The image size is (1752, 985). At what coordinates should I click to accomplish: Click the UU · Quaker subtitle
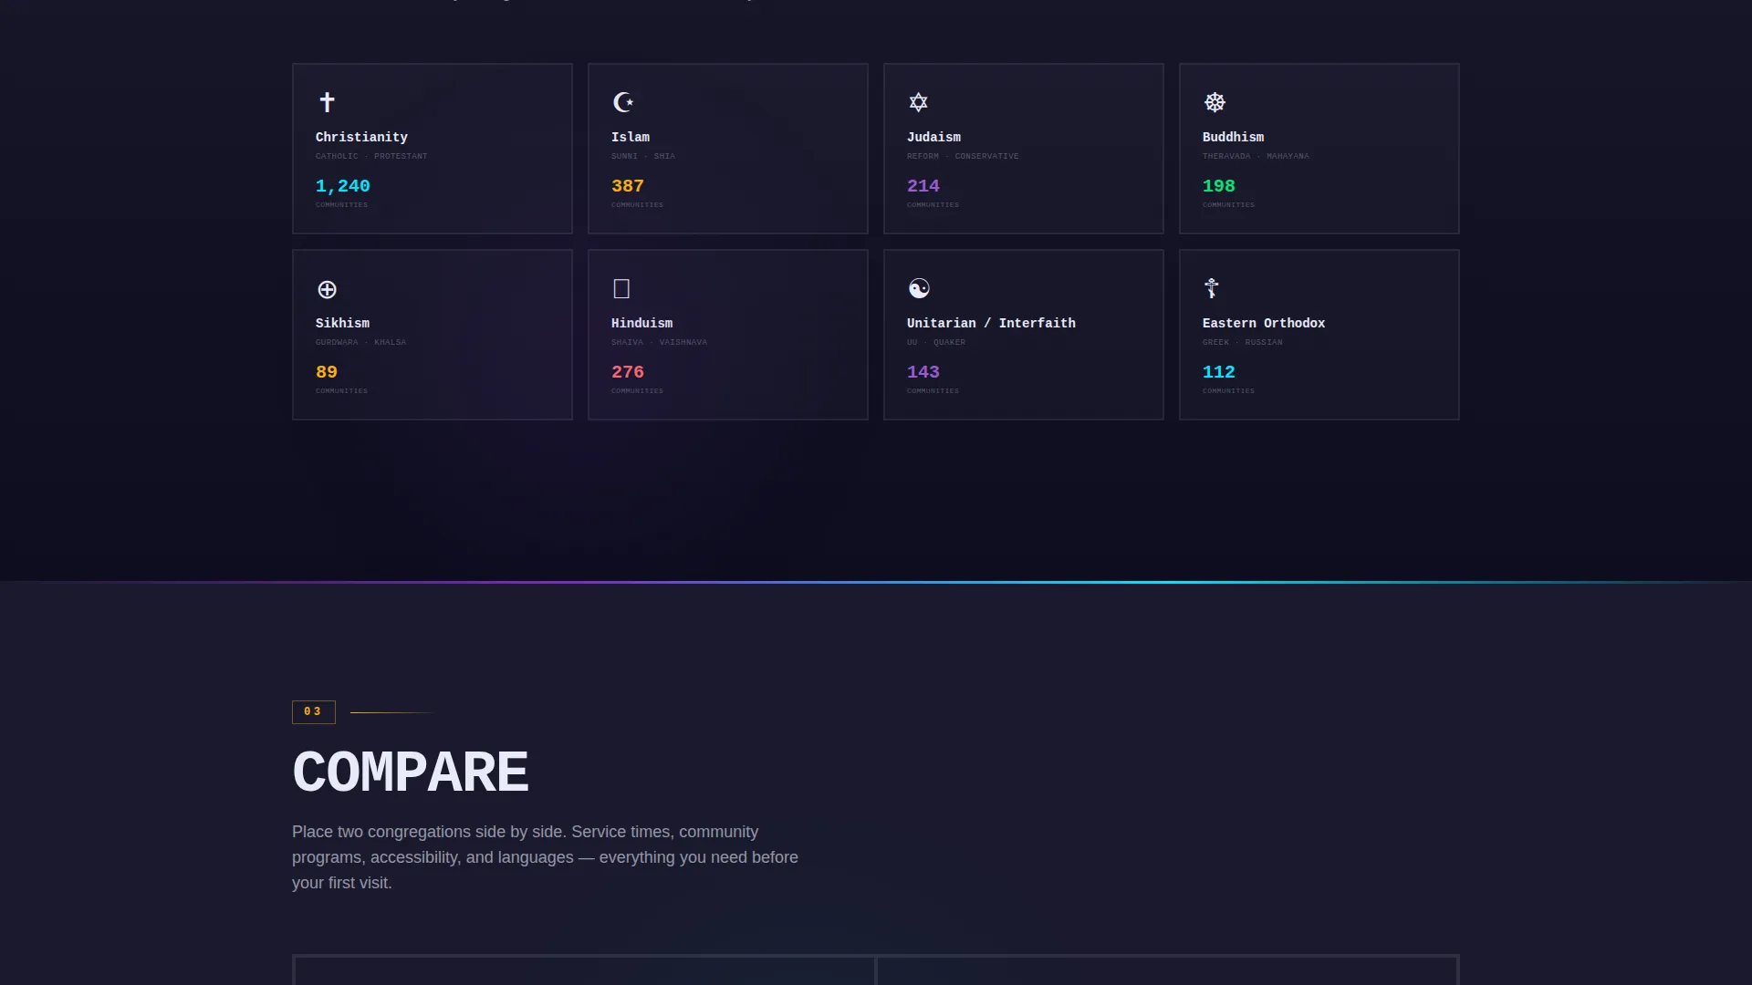coord(936,343)
